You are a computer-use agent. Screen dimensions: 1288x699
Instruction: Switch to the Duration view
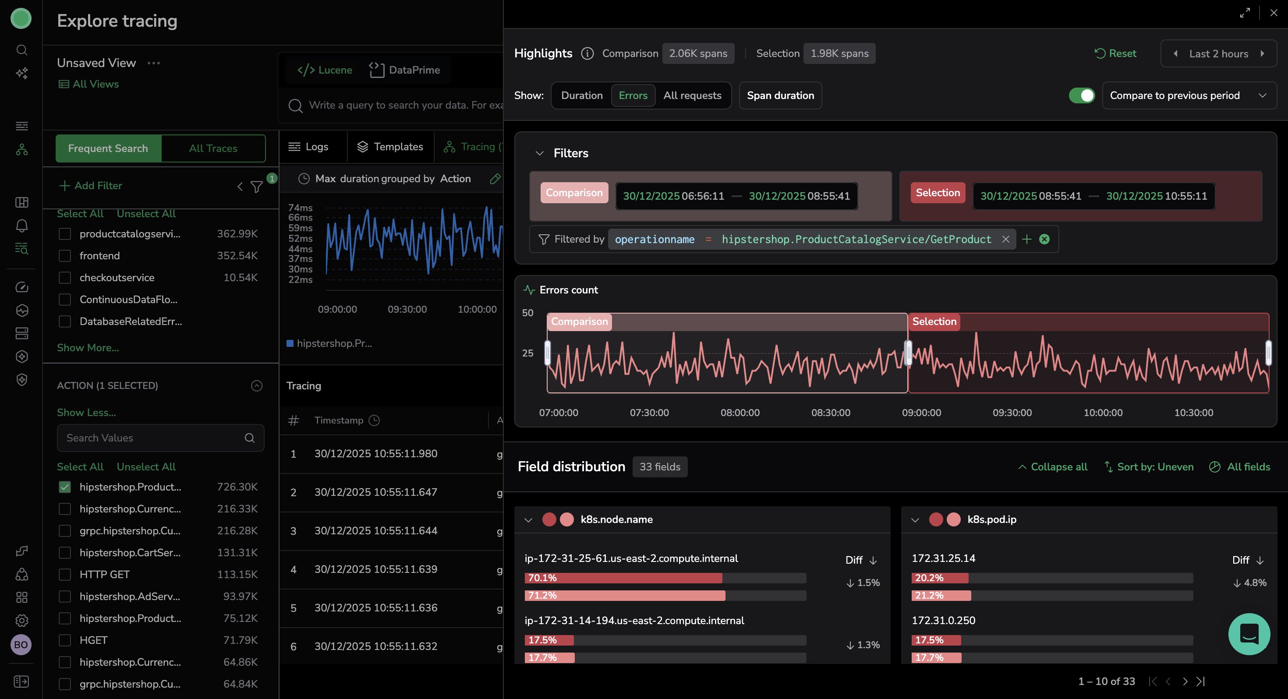pyautogui.click(x=581, y=95)
